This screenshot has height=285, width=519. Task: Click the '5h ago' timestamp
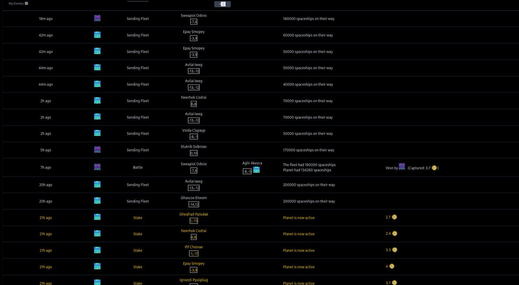coord(45,150)
